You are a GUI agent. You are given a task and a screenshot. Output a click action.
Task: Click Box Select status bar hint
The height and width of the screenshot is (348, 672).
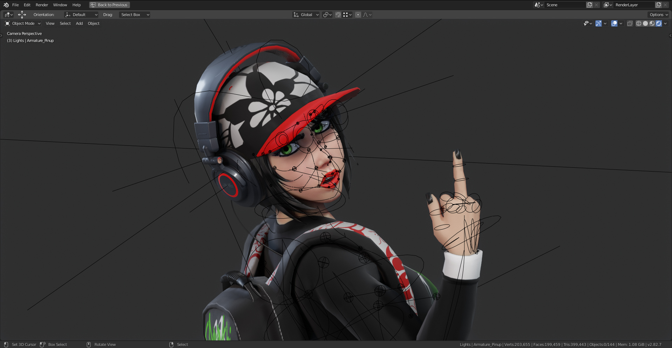pyautogui.click(x=57, y=345)
